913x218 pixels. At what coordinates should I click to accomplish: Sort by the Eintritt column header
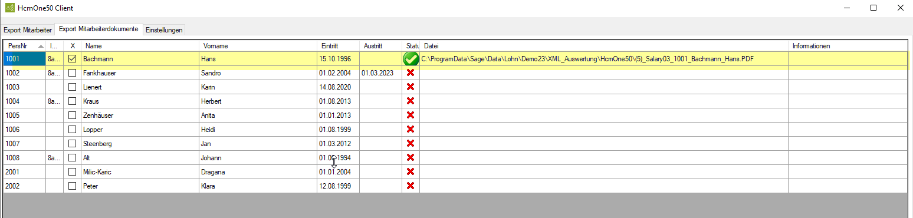pyautogui.click(x=338, y=45)
